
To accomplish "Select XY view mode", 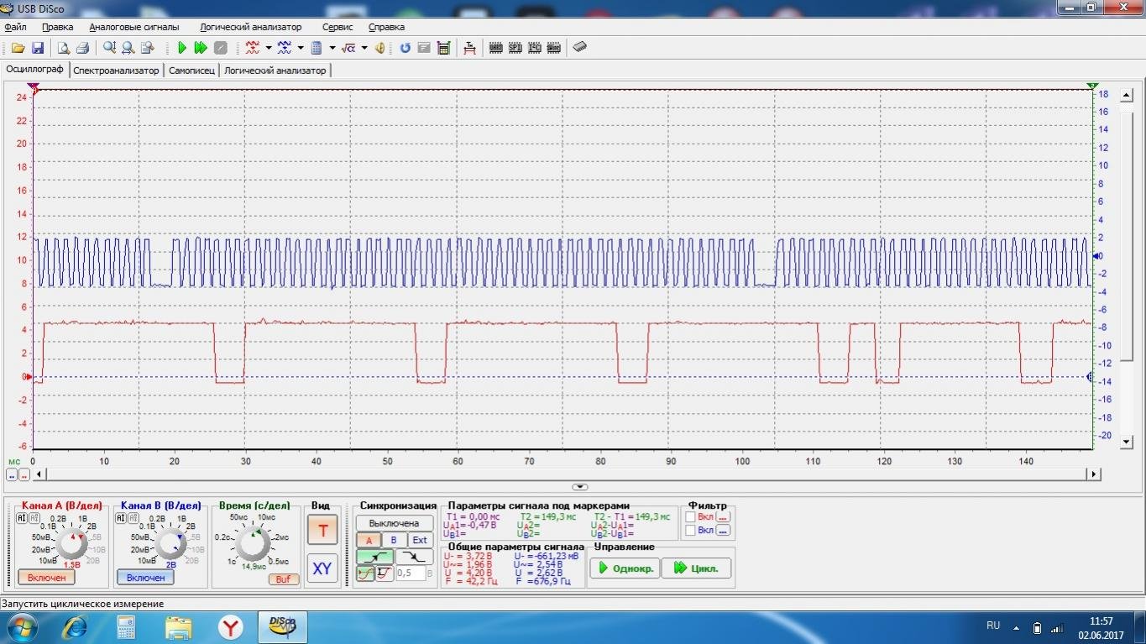I will pyautogui.click(x=322, y=568).
